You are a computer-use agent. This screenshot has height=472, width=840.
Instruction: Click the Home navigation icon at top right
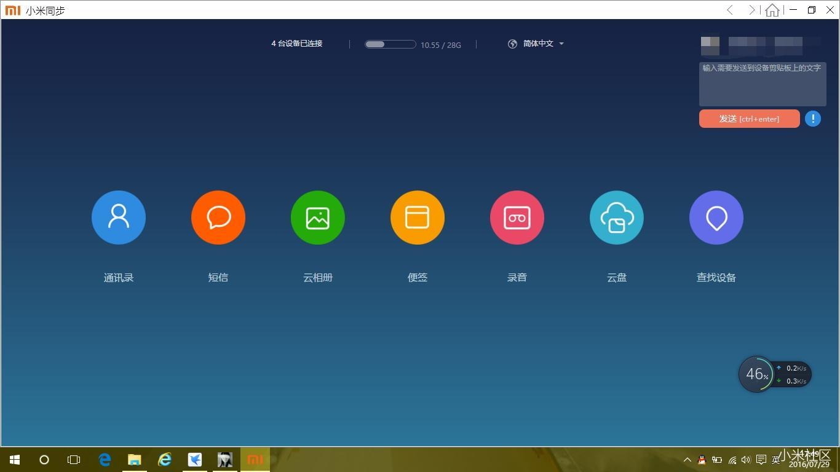coord(772,10)
